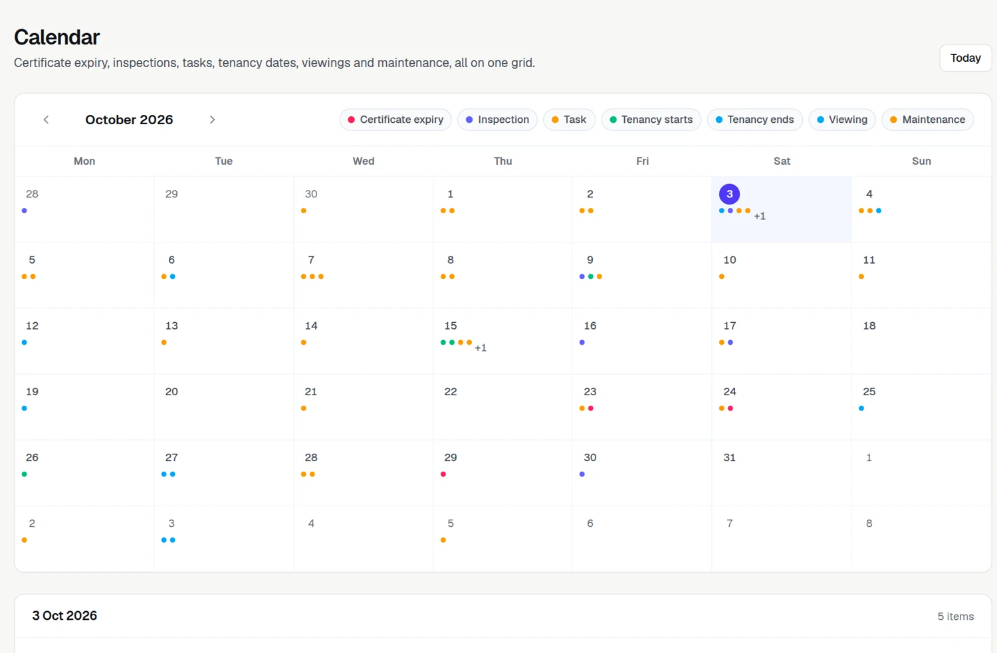Toggle the Tenancy starts filter chip
The height and width of the screenshot is (653, 997).
pyautogui.click(x=651, y=120)
